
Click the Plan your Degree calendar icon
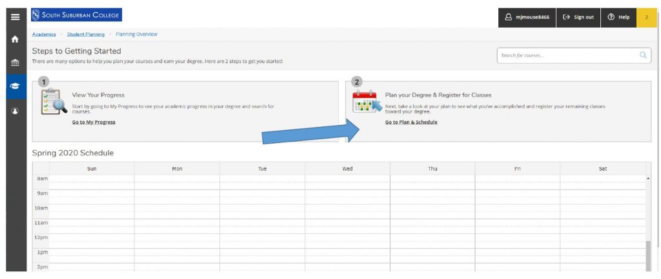(x=366, y=103)
